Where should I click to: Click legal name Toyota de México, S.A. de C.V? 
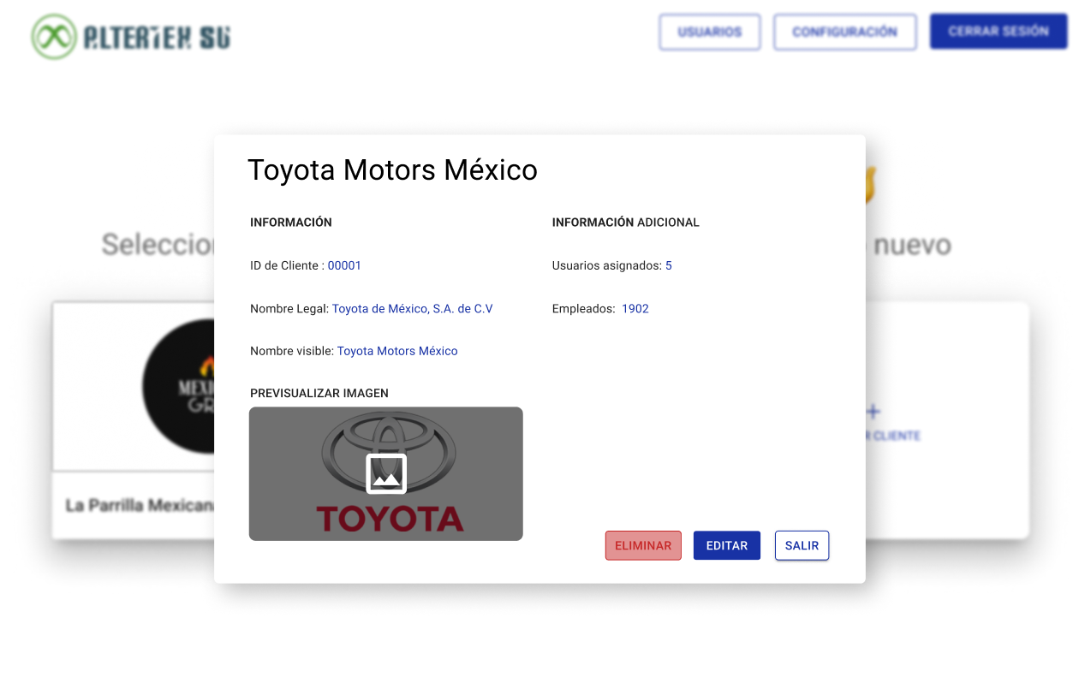[x=413, y=308]
